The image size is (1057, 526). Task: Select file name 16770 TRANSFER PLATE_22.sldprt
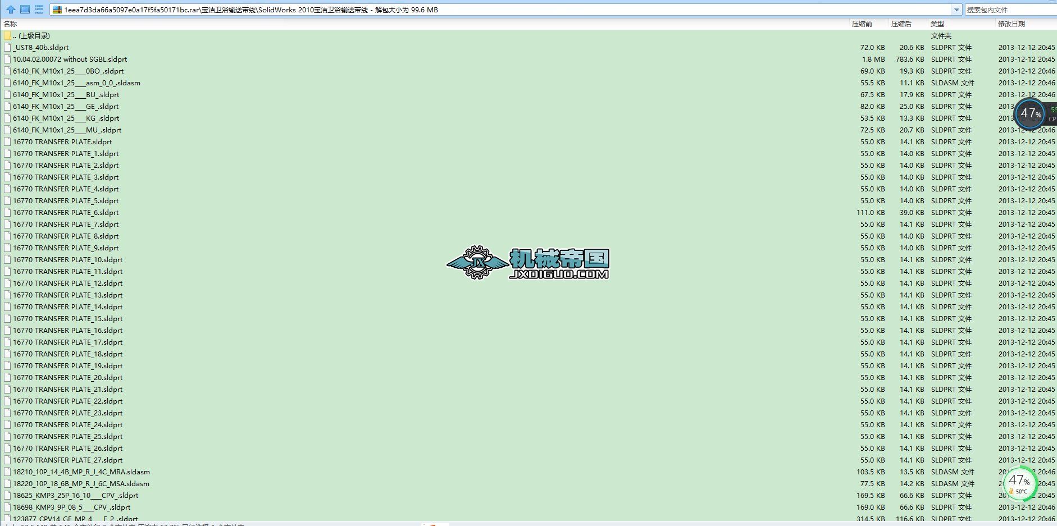click(67, 401)
